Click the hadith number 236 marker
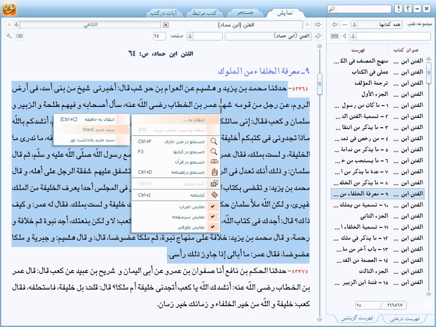Image resolution: width=436 pixels, height=327 pixels. coord(300,89)
